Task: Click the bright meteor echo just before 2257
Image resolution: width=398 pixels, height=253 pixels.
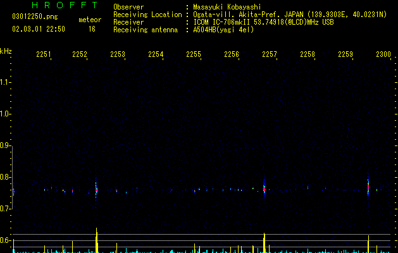Action: pyautogui.click(x=264, y=188)
